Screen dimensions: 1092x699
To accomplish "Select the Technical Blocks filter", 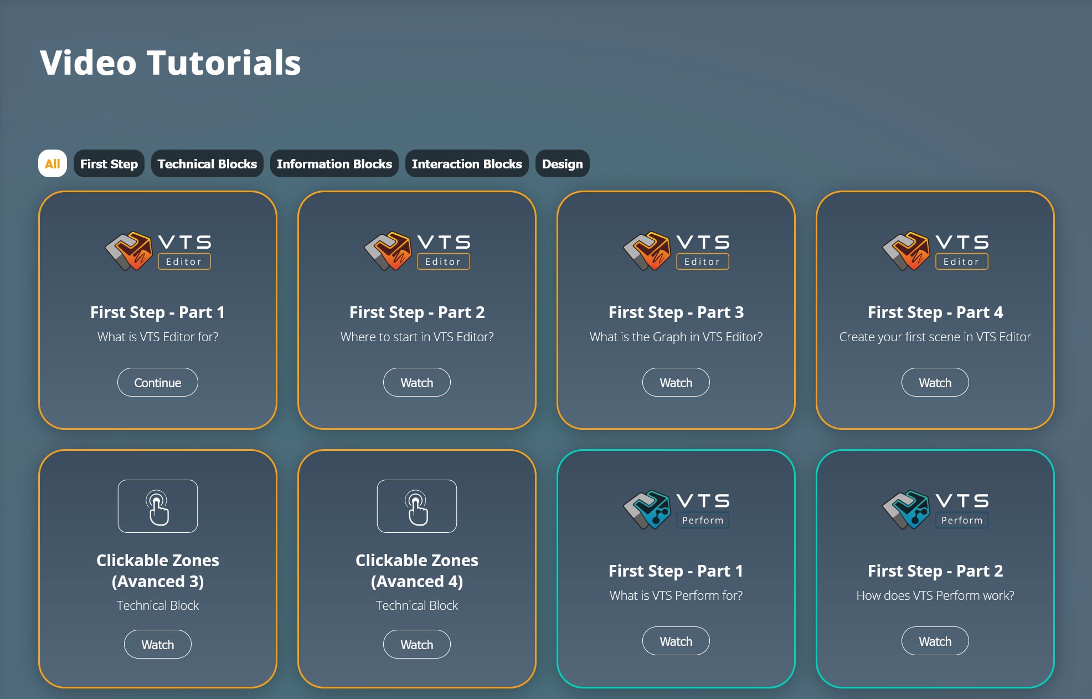I will (x=207, y=163).
